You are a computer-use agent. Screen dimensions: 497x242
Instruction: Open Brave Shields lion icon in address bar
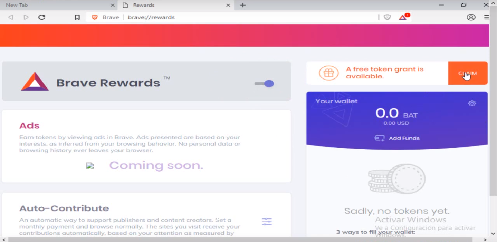coord(387,17)
